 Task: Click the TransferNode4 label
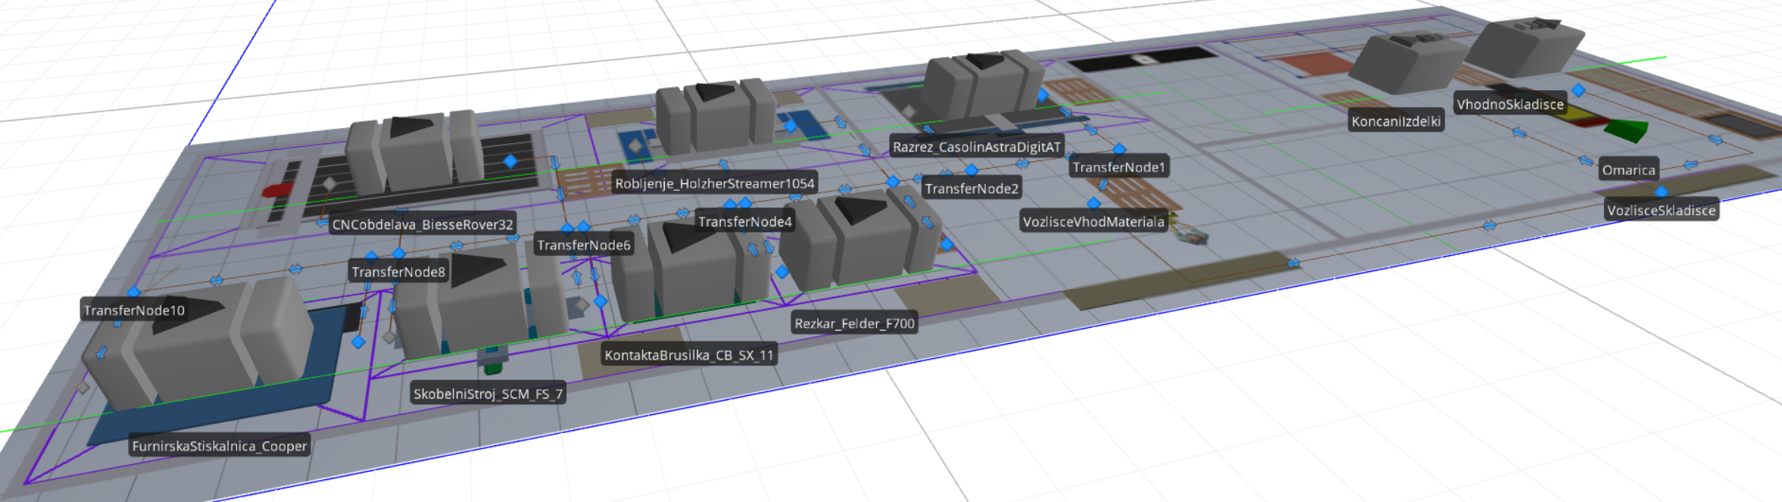coord(744,222)
